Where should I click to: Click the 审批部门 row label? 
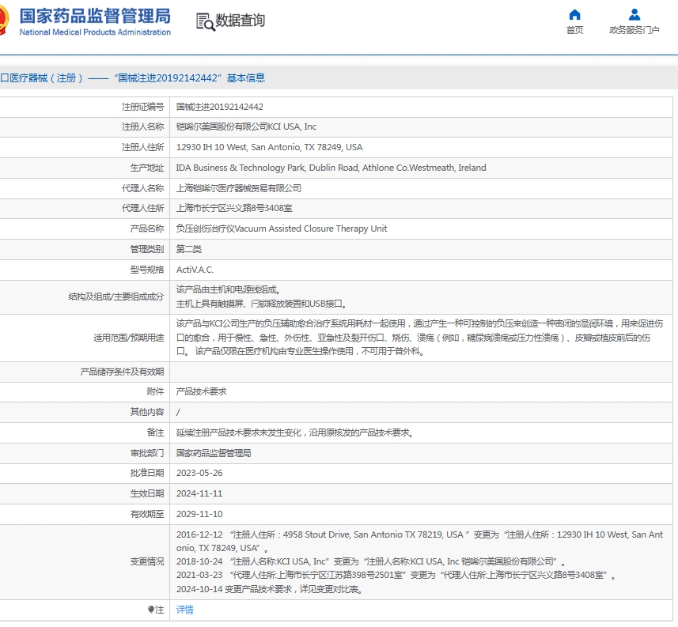pos(147,453)
